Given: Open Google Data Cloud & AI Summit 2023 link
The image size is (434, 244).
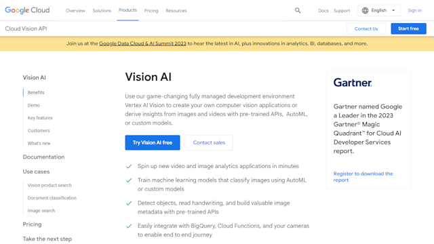Looking at the screenshot, I should point(142,43).
